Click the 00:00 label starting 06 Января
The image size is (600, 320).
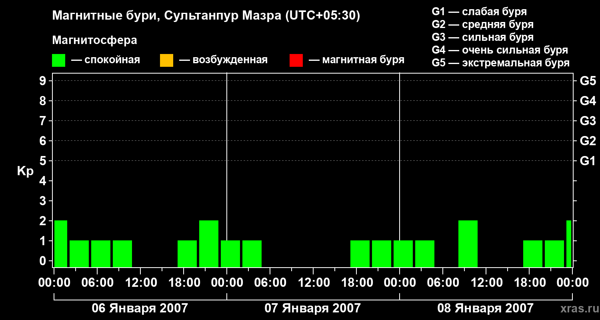click(54, 283)
